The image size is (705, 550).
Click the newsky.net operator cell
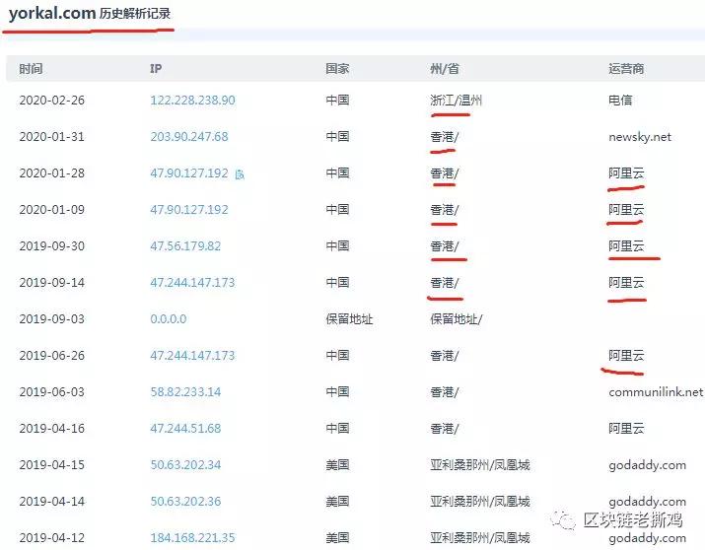pos(639,137)
